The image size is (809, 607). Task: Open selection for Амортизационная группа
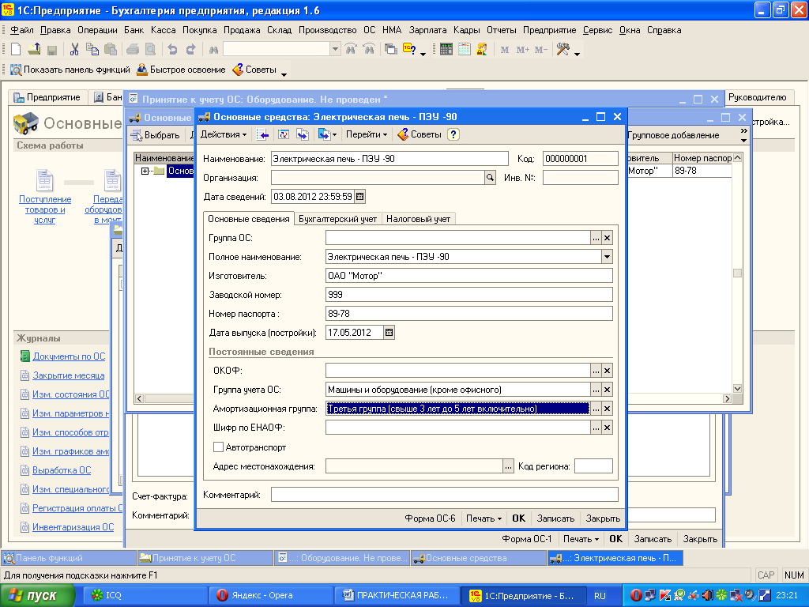596,409
